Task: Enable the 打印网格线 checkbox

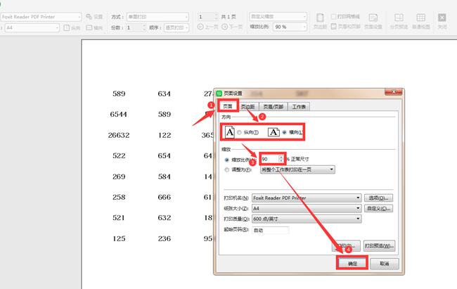Action: [x=334, y=16]
